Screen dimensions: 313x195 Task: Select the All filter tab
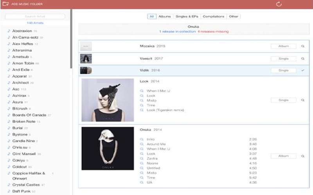(x=152, y=16)
